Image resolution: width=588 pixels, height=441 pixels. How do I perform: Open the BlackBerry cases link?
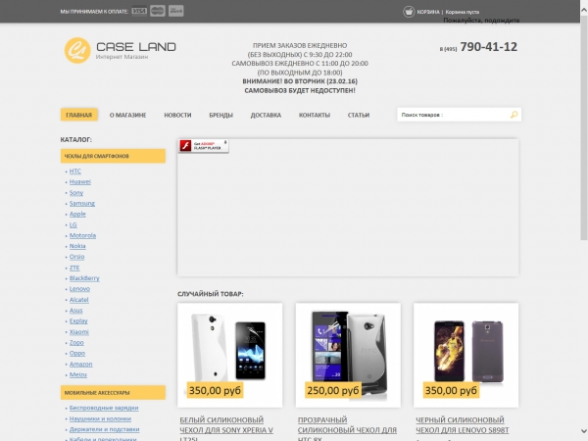coord(84,278)
